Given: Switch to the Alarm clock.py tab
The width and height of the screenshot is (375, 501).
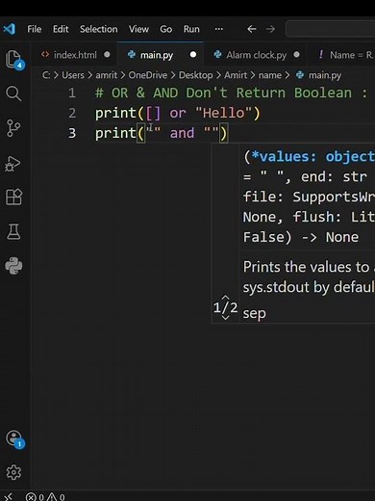Looking at the screenshot, I should (256, 55).
